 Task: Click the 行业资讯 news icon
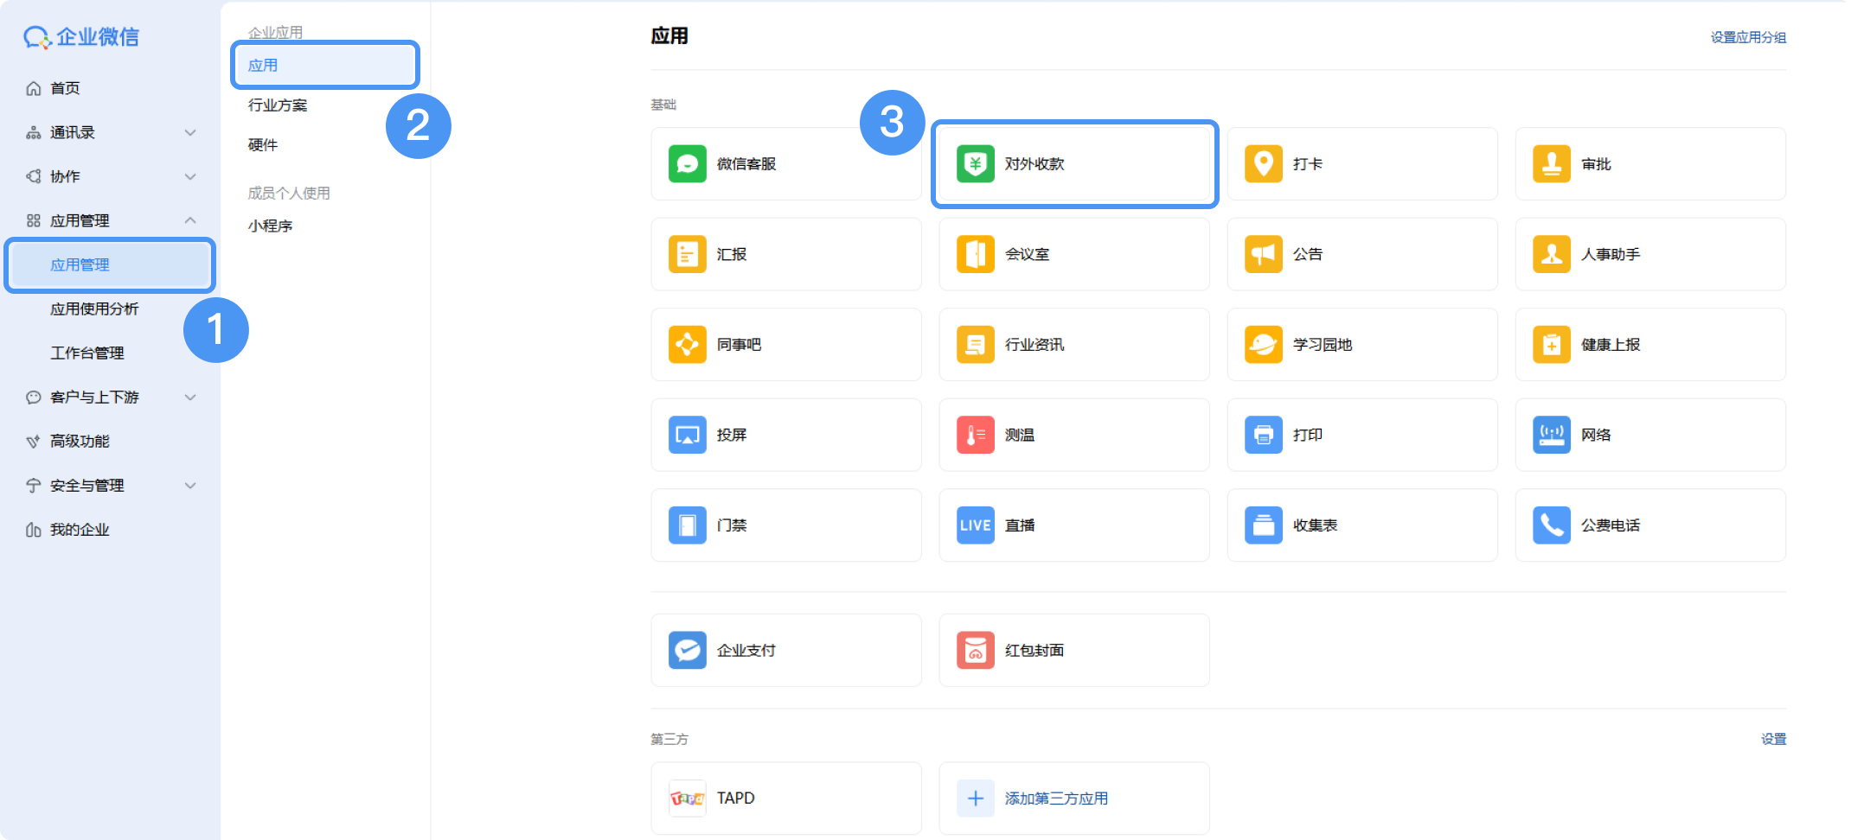pyautogui.click(x=975, y=345)
